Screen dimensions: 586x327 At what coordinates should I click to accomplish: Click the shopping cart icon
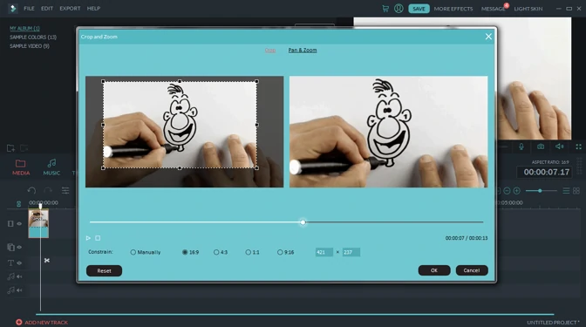tap(385, 8)
